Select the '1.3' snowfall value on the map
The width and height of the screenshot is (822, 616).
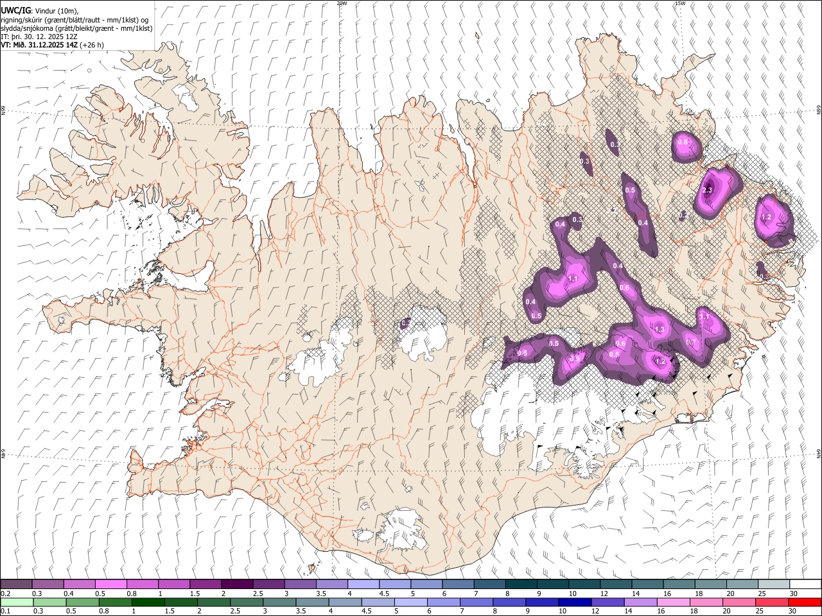(659, 330)
